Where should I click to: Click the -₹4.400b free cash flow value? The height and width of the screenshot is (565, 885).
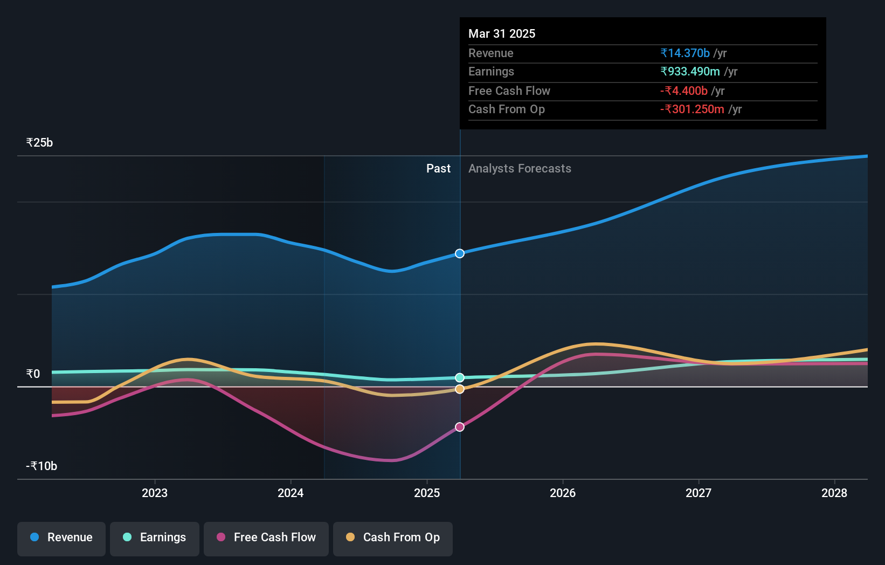tap(684, 91)
